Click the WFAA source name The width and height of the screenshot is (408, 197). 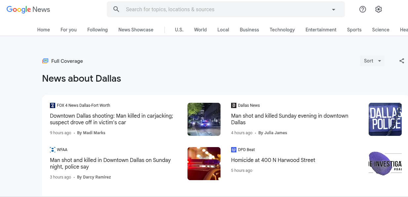click(x=62, y=150)
